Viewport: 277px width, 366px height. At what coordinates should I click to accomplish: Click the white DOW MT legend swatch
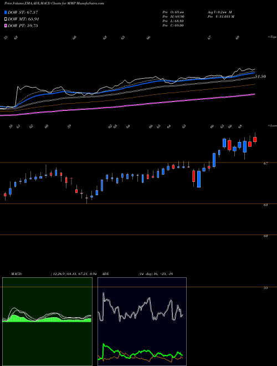point(6,19)
